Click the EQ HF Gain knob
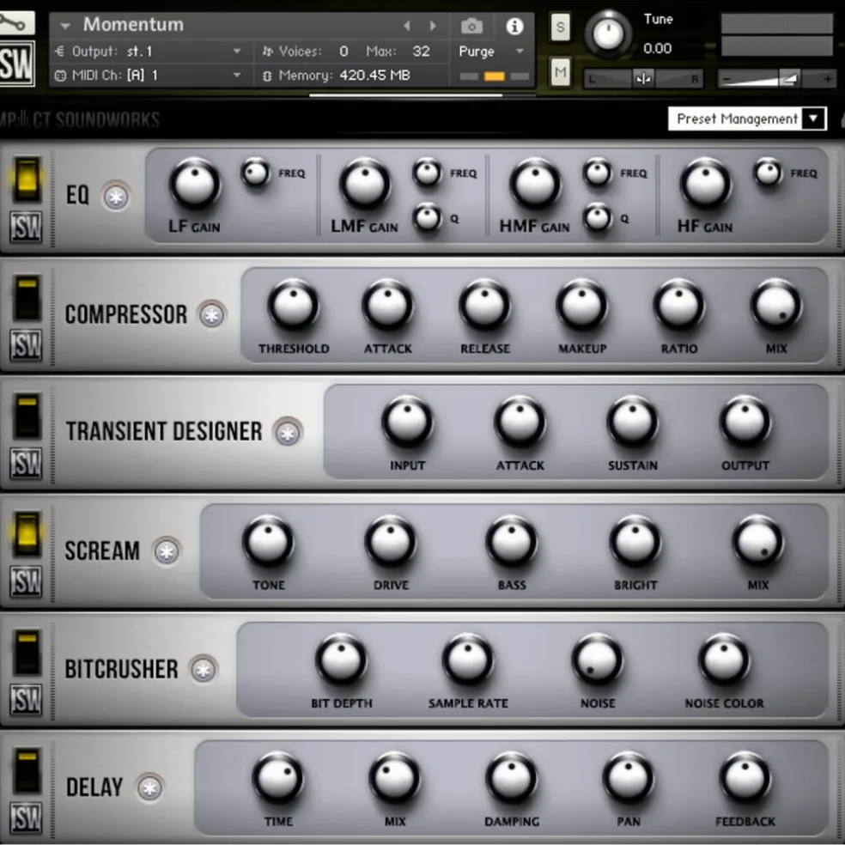The width and height of the screenshot is (845, 845). tap(705, 184)
